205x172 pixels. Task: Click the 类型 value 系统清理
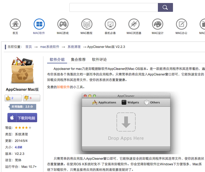pos(21,134)
